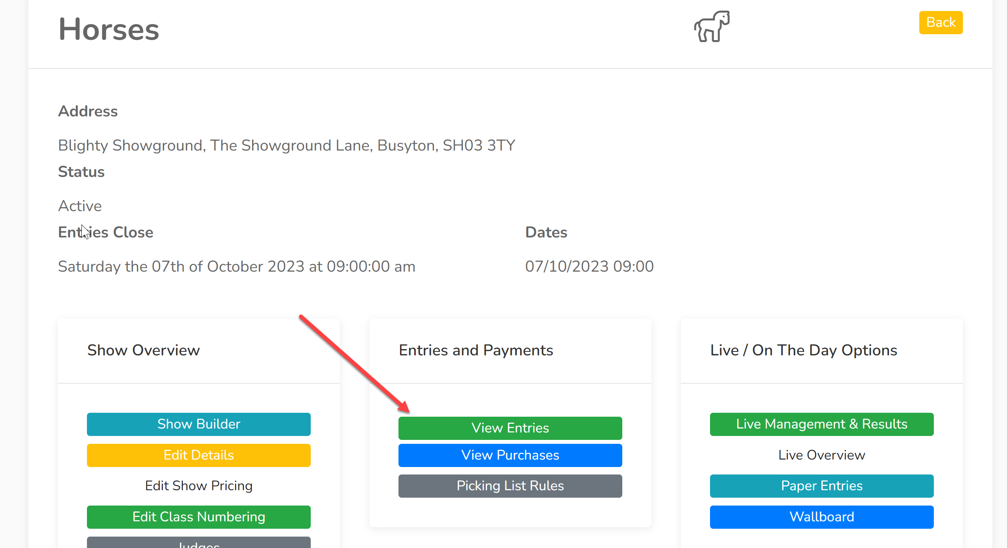
Task: Click the horse icon in the header
Action: (712, 26)
